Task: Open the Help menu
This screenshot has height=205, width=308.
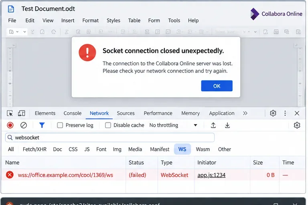Action: [x=193, y=20]
